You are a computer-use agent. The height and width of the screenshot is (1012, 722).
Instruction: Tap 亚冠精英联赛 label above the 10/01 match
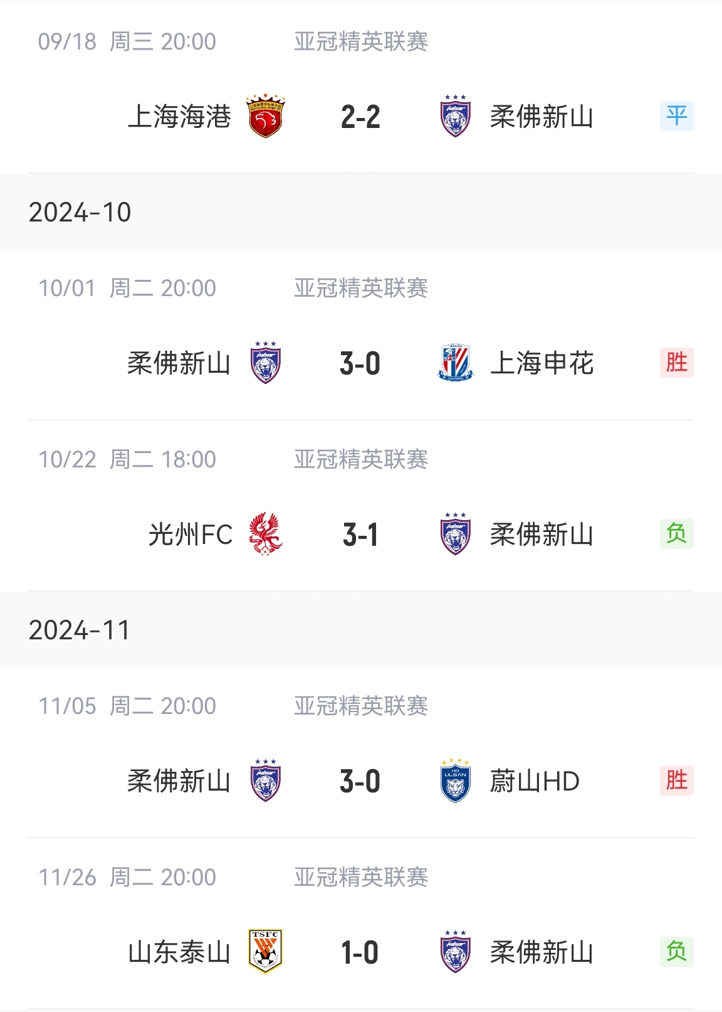pyautogui.click(x=361, y=288)
